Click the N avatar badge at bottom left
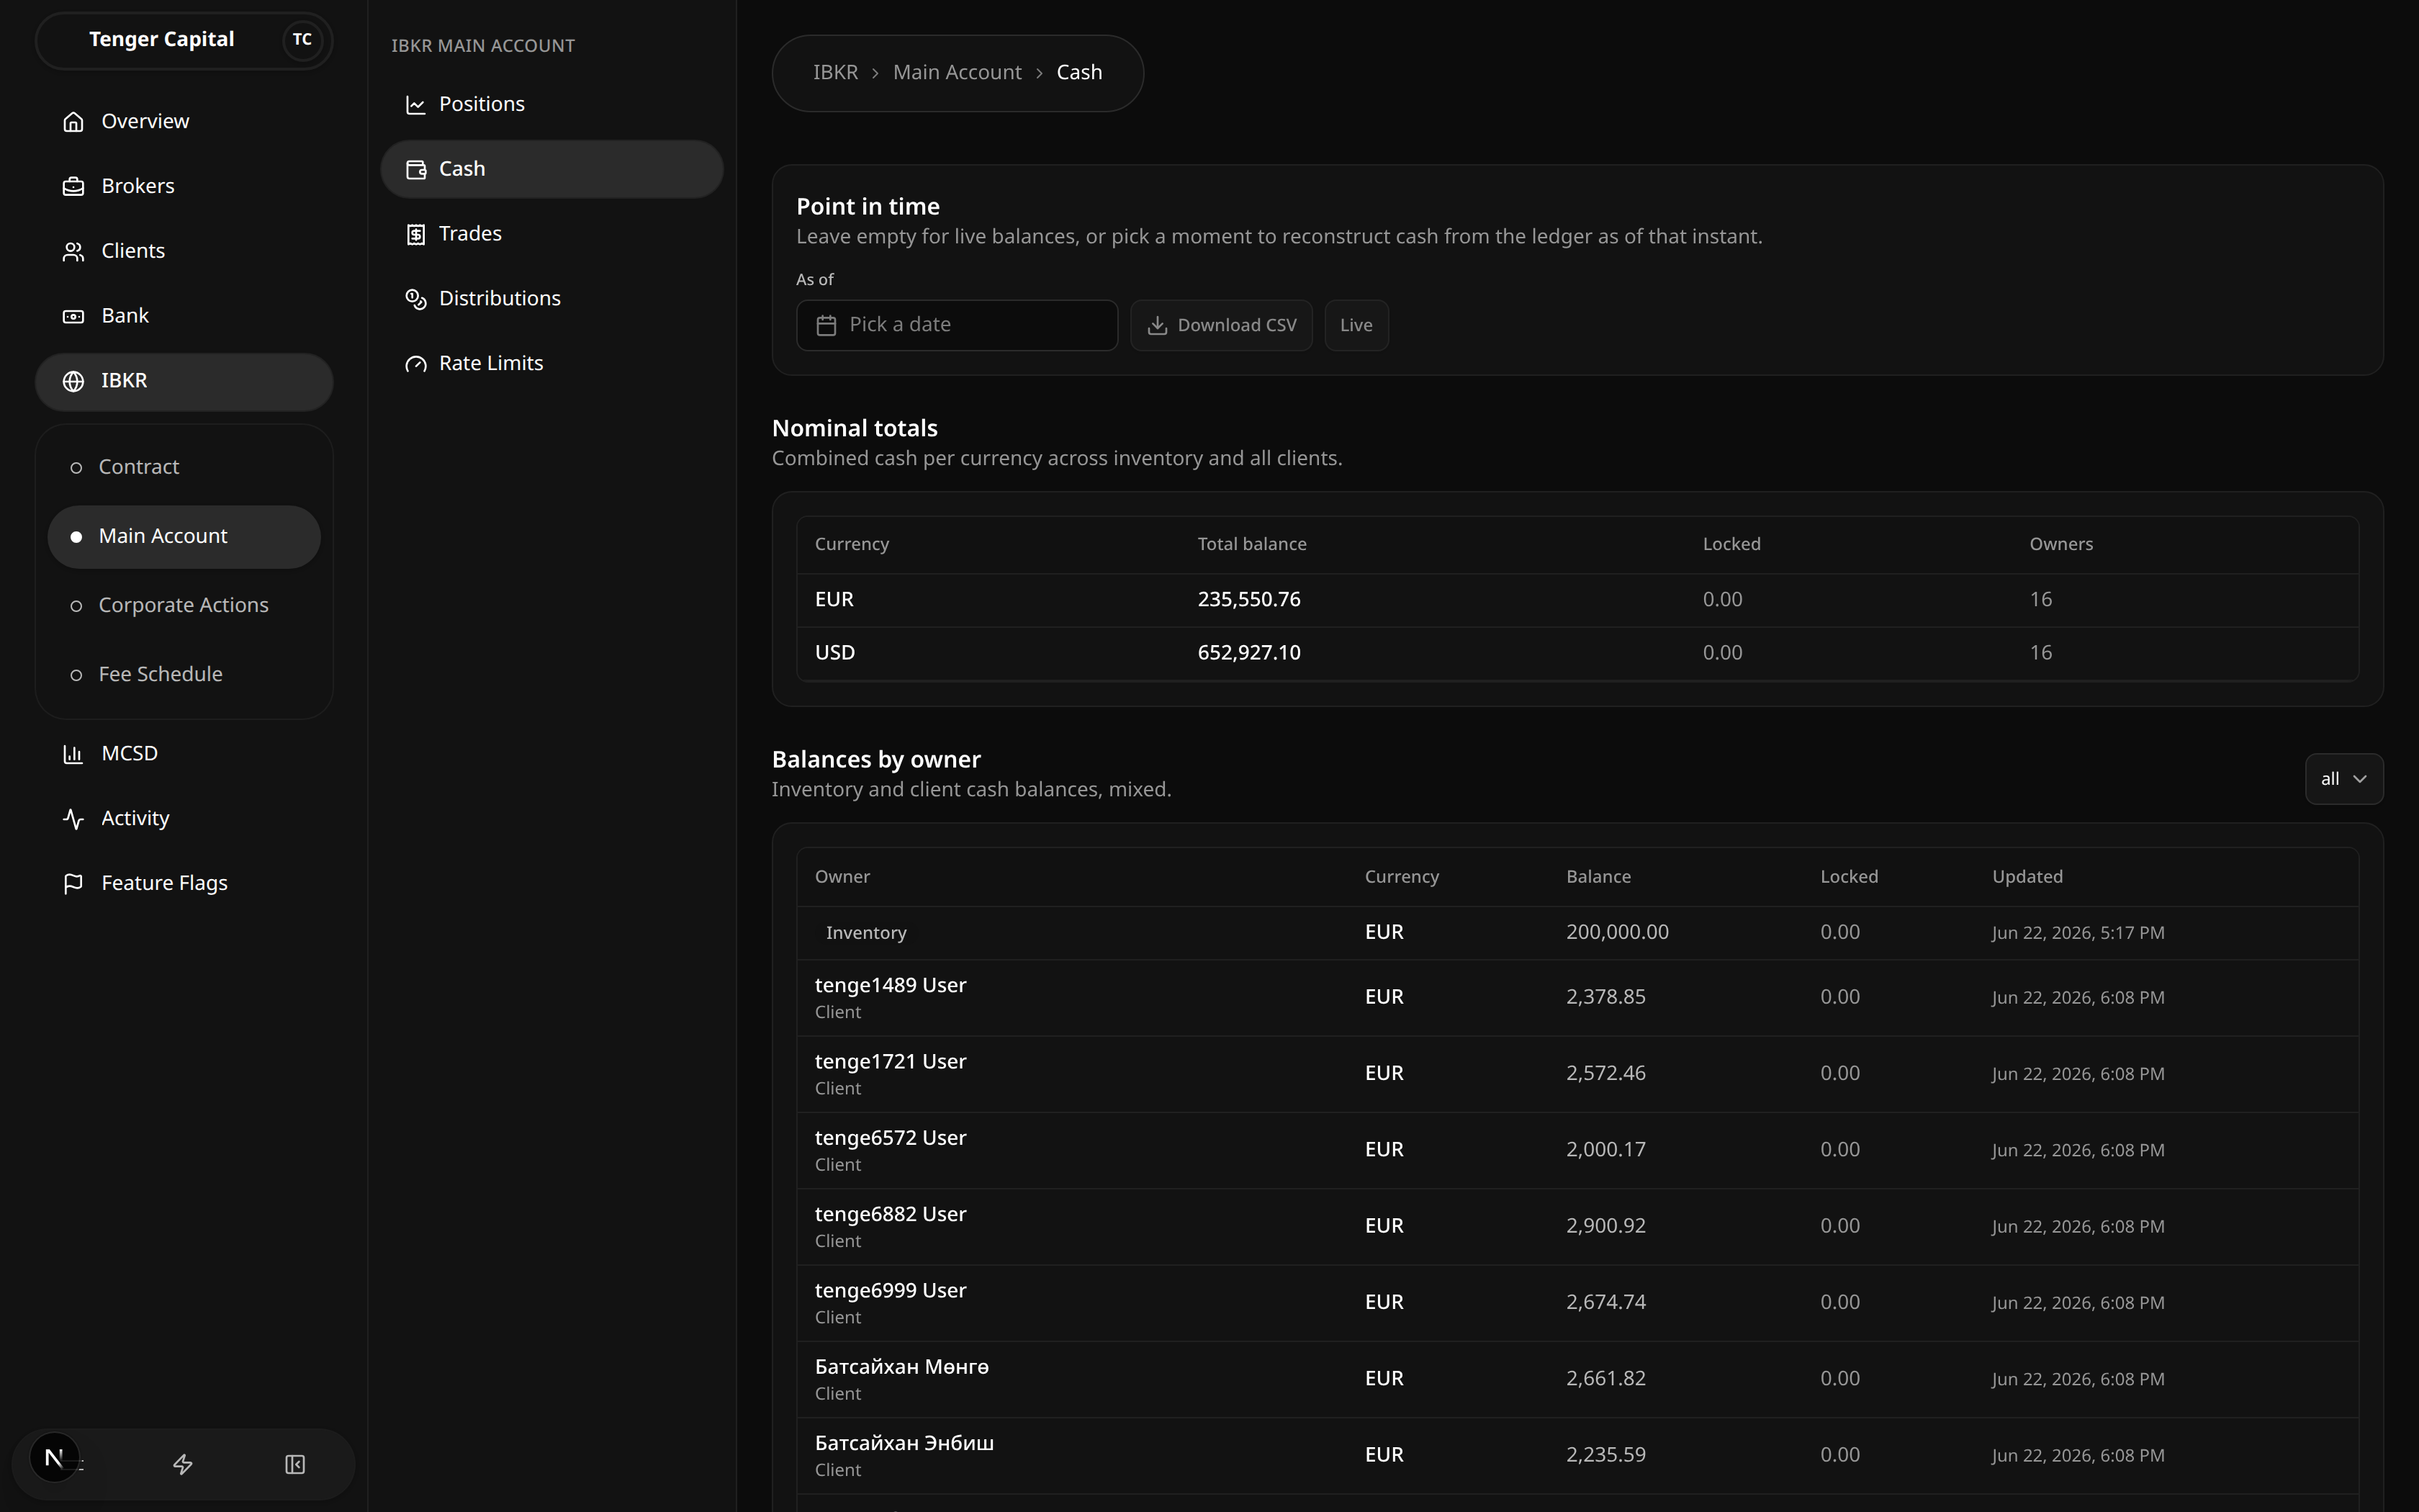Viewport: 2419px width, 1512px height. (x=55, y=1458)
